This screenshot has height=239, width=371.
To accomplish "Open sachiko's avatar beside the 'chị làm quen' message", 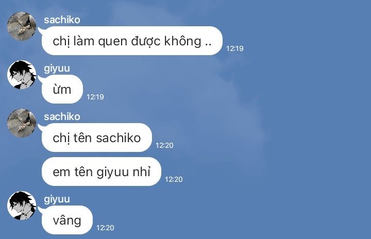I will [x=22, y=26].
